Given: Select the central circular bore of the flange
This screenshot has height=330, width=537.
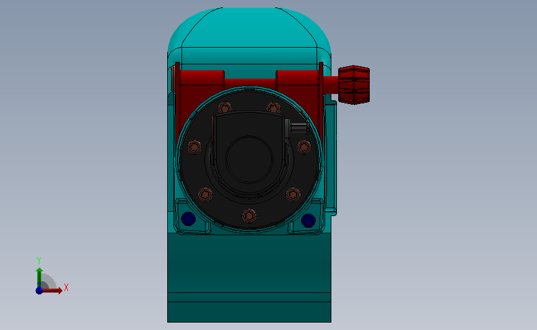Looking at the screenshot, I should click(249, 160).
